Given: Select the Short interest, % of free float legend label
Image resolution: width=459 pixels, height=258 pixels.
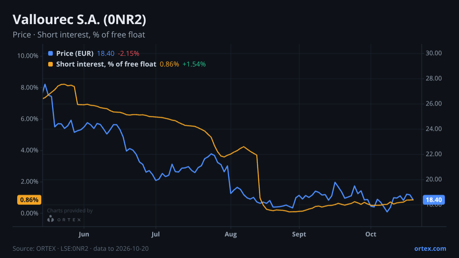Looking at the screenshot, I should [106, 64].
